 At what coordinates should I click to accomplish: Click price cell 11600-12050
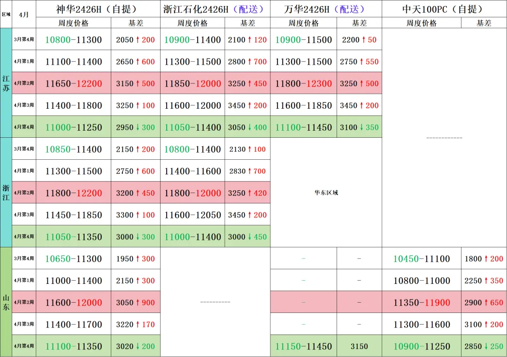pos(192,215)
